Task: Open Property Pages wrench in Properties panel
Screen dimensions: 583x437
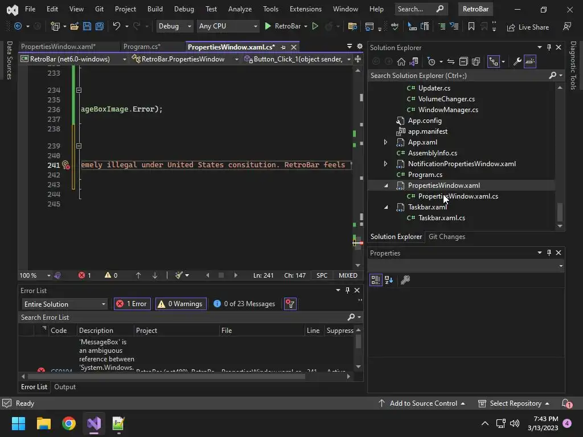Action: pos(405,280)
